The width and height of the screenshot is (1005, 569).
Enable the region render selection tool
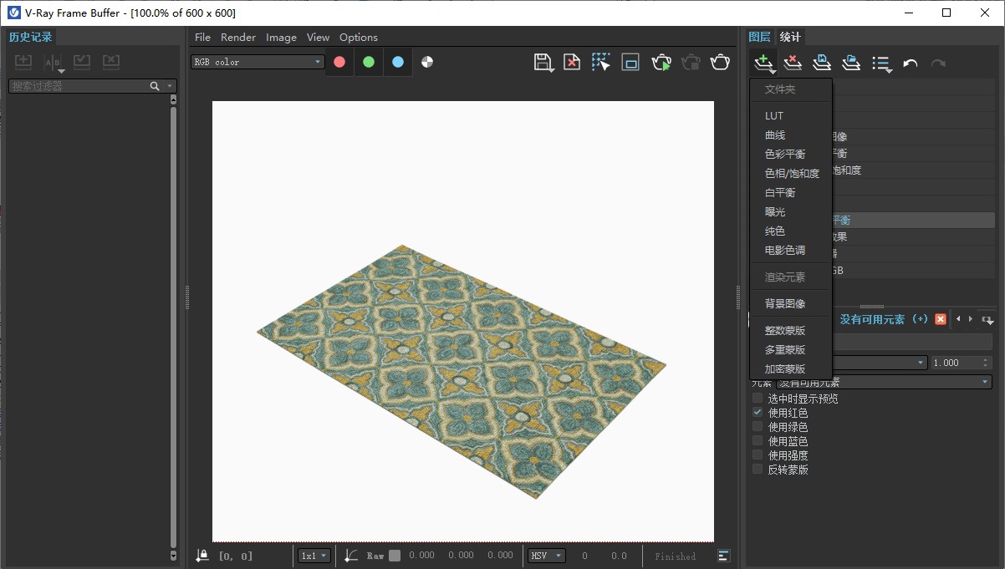pos(601,62)
